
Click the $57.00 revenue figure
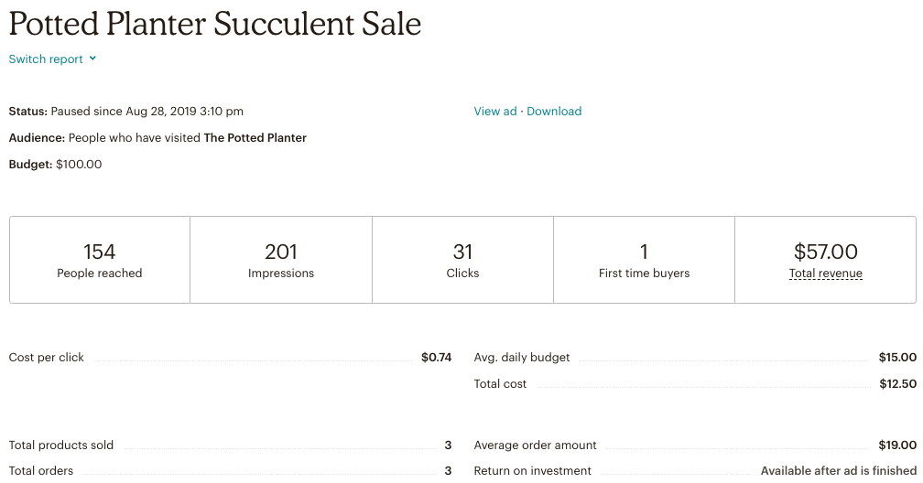click(x=825, y=252)
